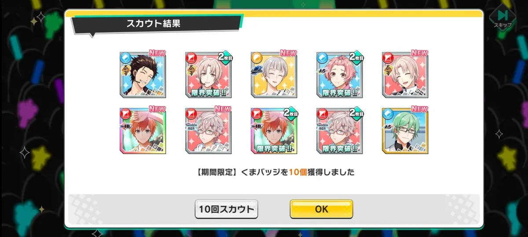Select the orange-haired card with 限界突破 label
Viewport: 528px width, 237px height.
(x=274, y=131)
